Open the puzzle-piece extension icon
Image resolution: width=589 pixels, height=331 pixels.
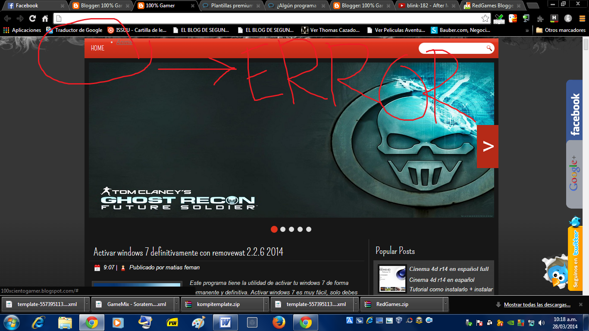coord(540,19)
